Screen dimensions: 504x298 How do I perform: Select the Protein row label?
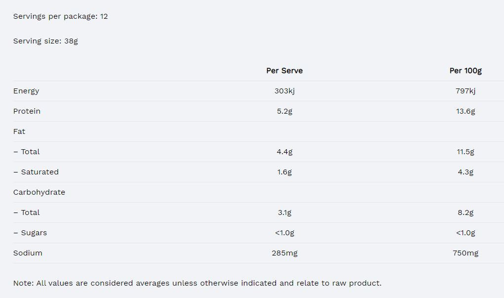tap(27, 111)
